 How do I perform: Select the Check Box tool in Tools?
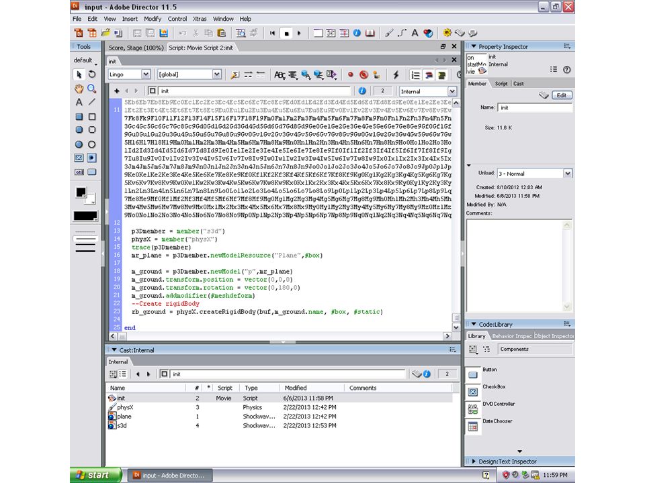pyautogui.click(x=79, y=158)
